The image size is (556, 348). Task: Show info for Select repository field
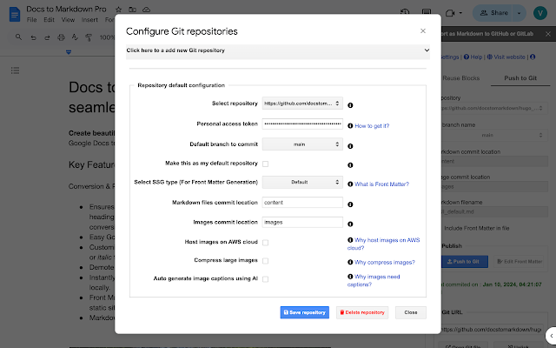tap(350, 105)
